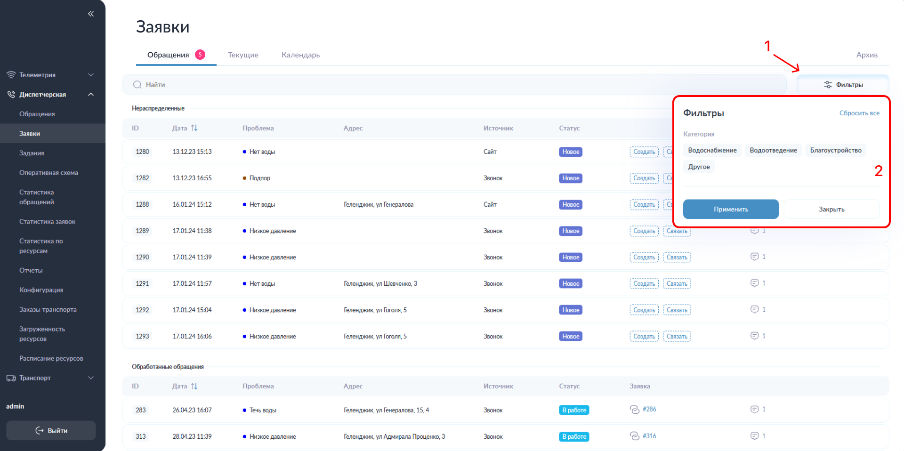Sort by date in unassigned table
904x451 pixels.
coord(194,128)
